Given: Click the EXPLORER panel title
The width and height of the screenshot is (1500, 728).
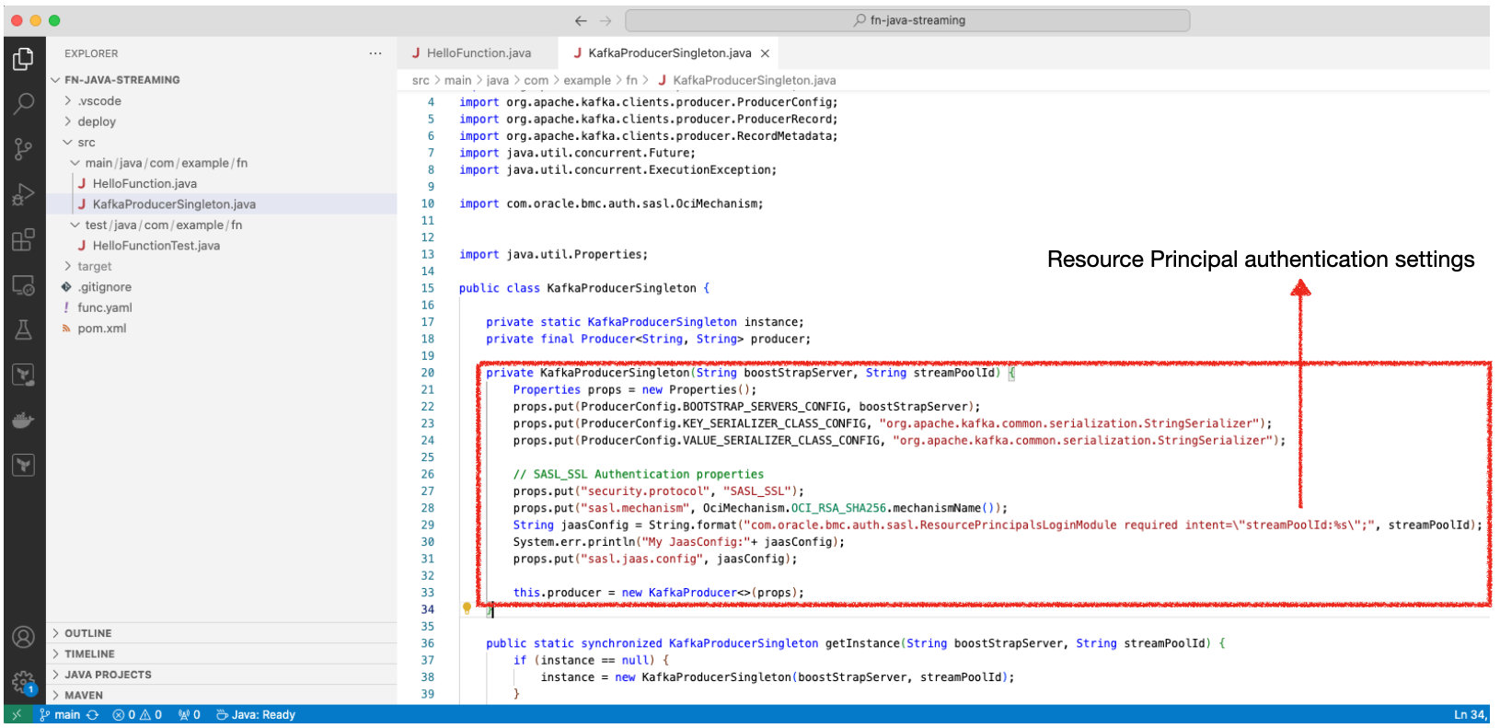Looking at the screenshot, I should 91,53.
